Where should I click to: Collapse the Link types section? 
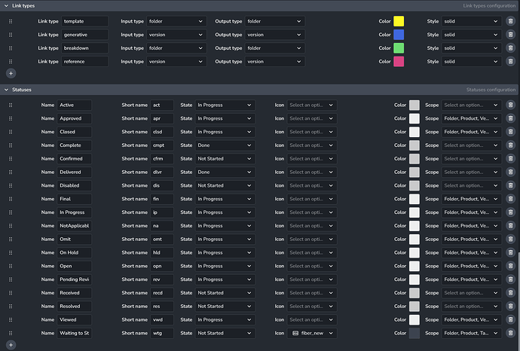(x=6, y=6)
